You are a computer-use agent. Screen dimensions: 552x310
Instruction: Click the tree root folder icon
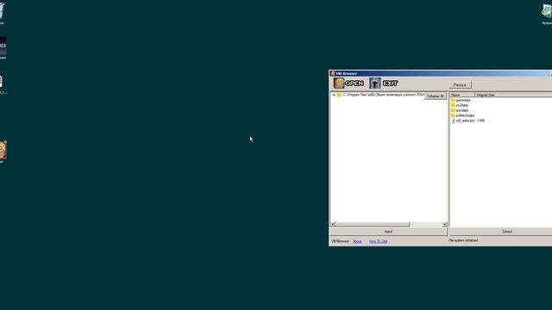(x=339, y=95)
